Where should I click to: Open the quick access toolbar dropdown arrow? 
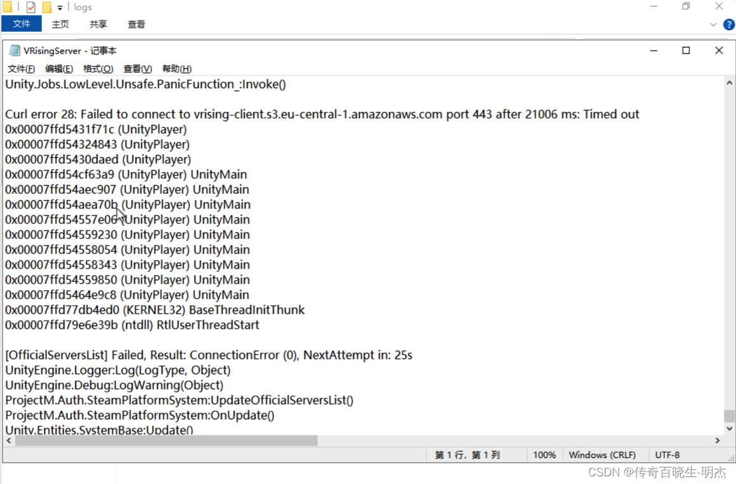point(60,8)
